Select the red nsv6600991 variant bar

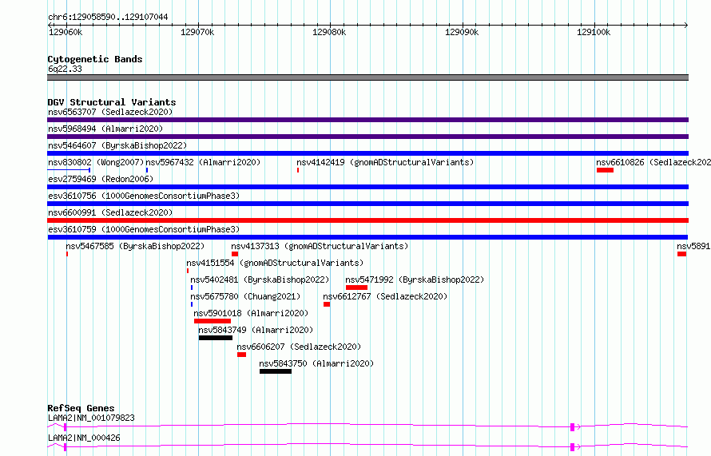tap(367, 220)
